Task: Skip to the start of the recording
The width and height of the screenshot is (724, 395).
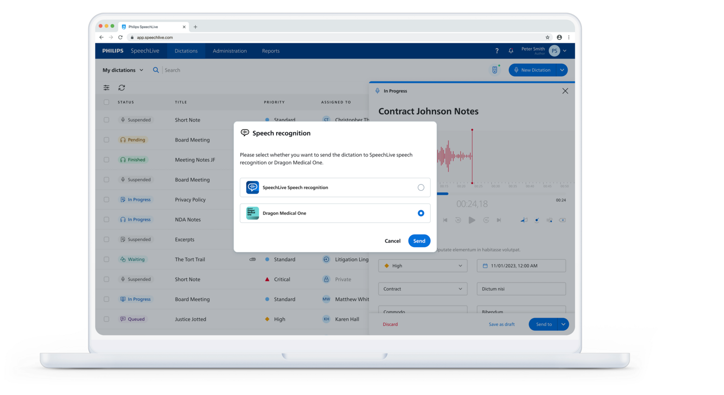Action: click(445, 220)
